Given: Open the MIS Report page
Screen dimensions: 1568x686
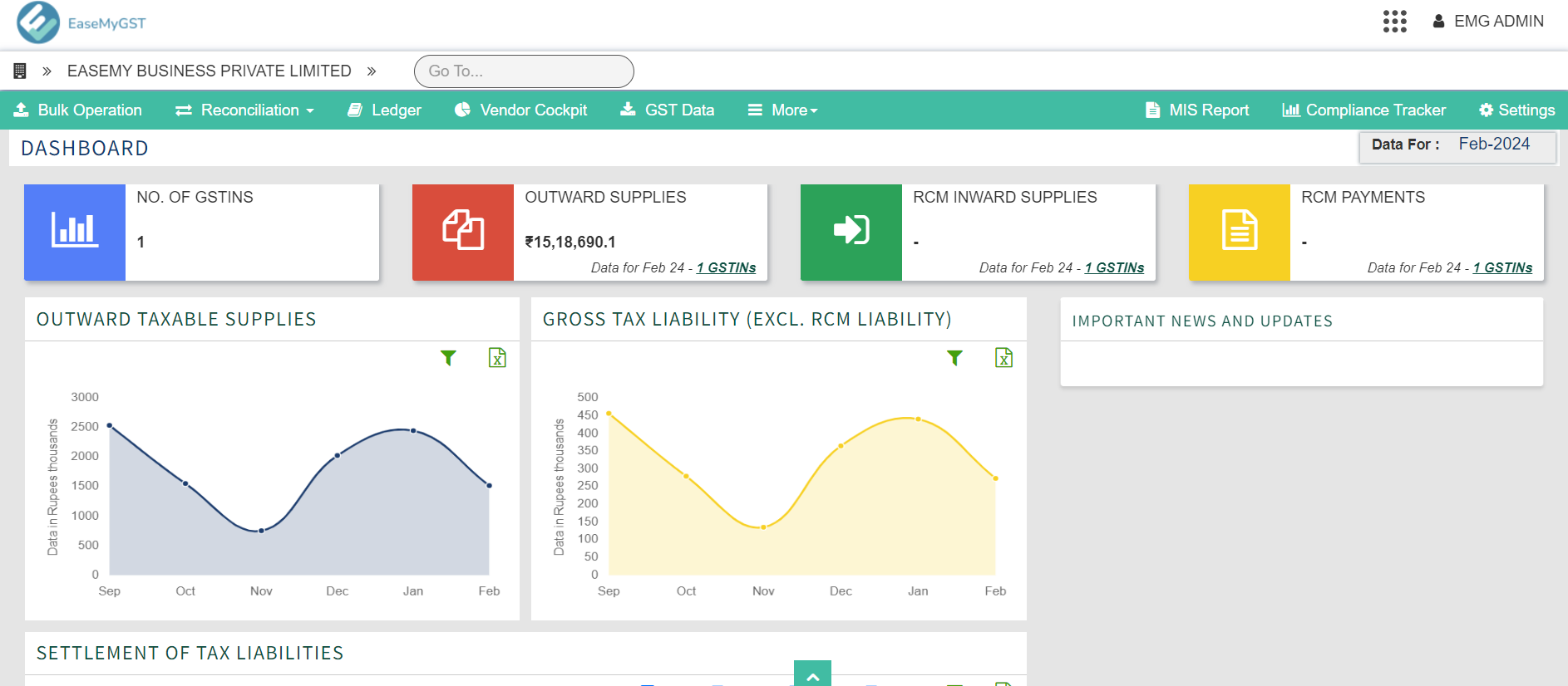Looking at the screenshot, I should click(x=1197, y=110).
